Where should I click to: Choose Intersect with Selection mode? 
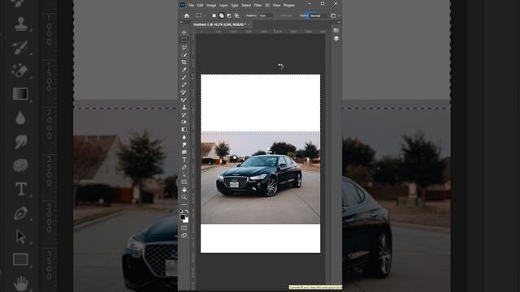point(236,15)
